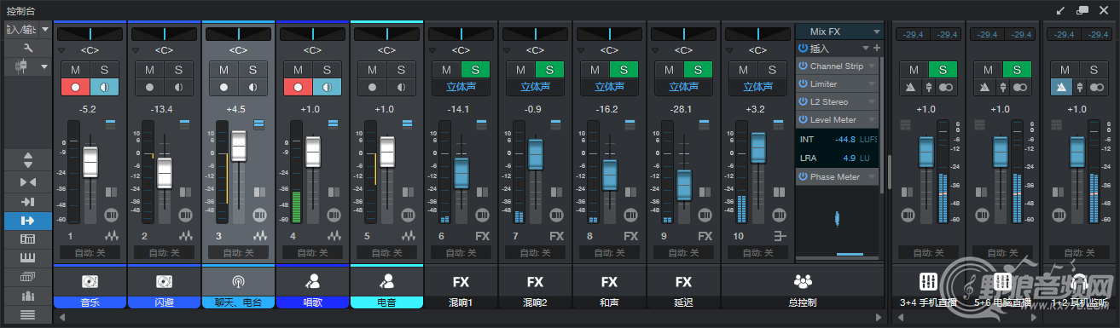Toggle monitor button on 唱歌 channel

(x=328, y=86)
